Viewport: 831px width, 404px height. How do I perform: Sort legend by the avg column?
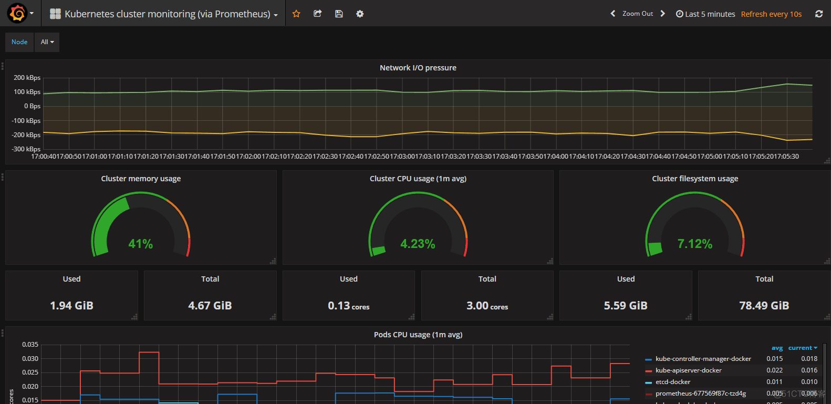pyautogui.click(x=777, y=348)
